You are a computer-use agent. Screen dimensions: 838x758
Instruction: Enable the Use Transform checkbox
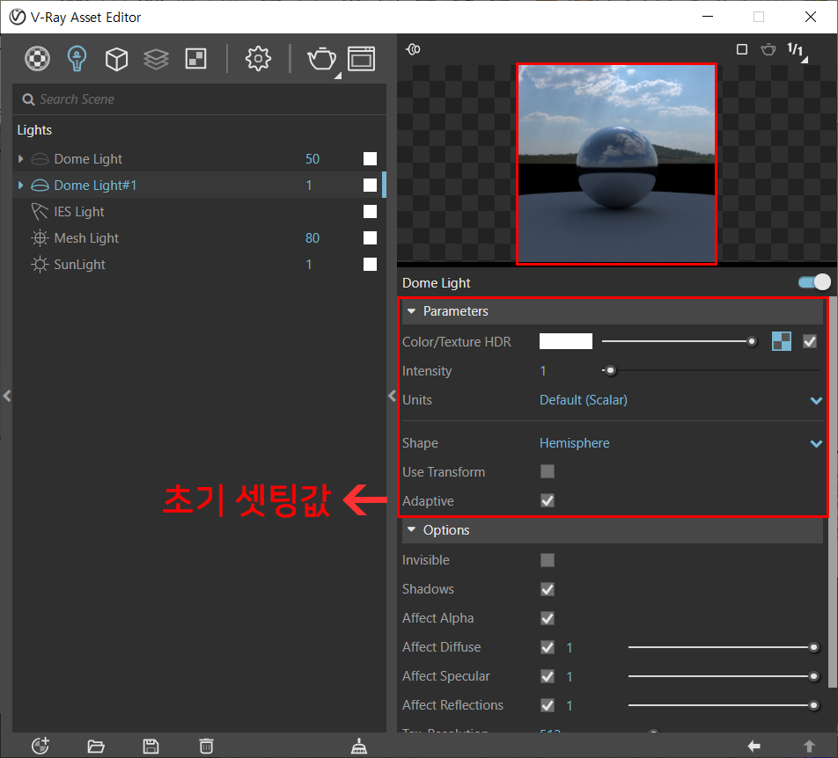pos(548,472)
